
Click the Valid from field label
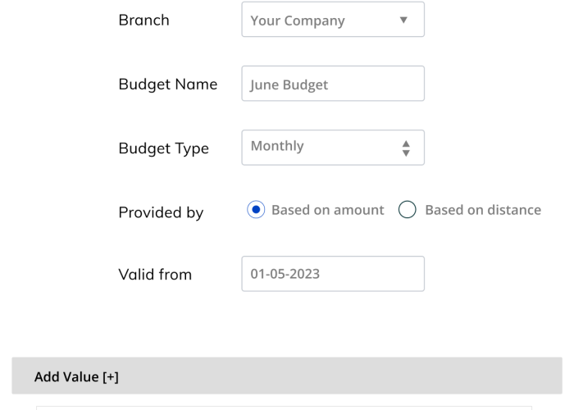pyautogui.click(x=154, y=275)
